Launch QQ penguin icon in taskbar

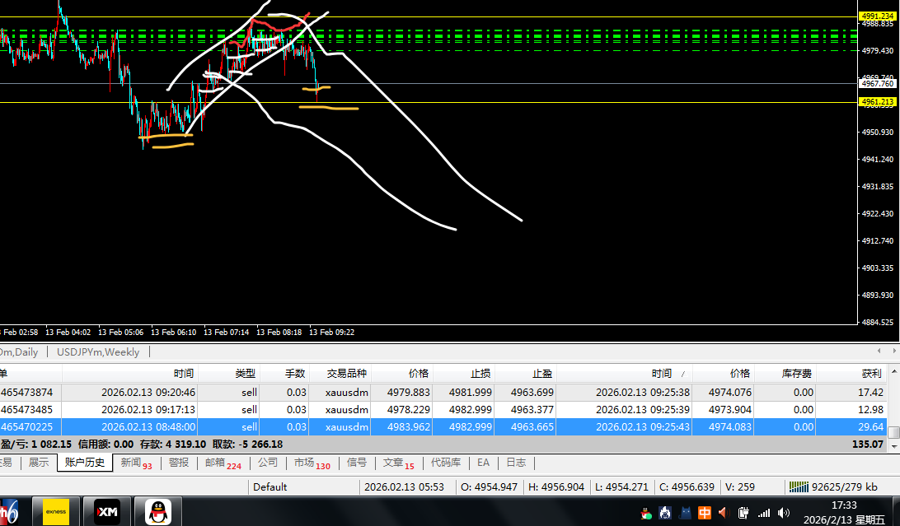tap(158, 511)
